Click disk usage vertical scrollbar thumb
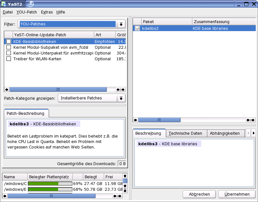This screenshot has width=258, height=202. tap(125, 181)
